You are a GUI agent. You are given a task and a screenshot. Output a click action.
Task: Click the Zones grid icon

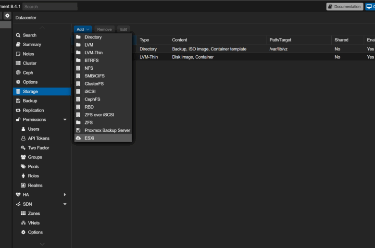pyautogui.click(x=23, y=213)
